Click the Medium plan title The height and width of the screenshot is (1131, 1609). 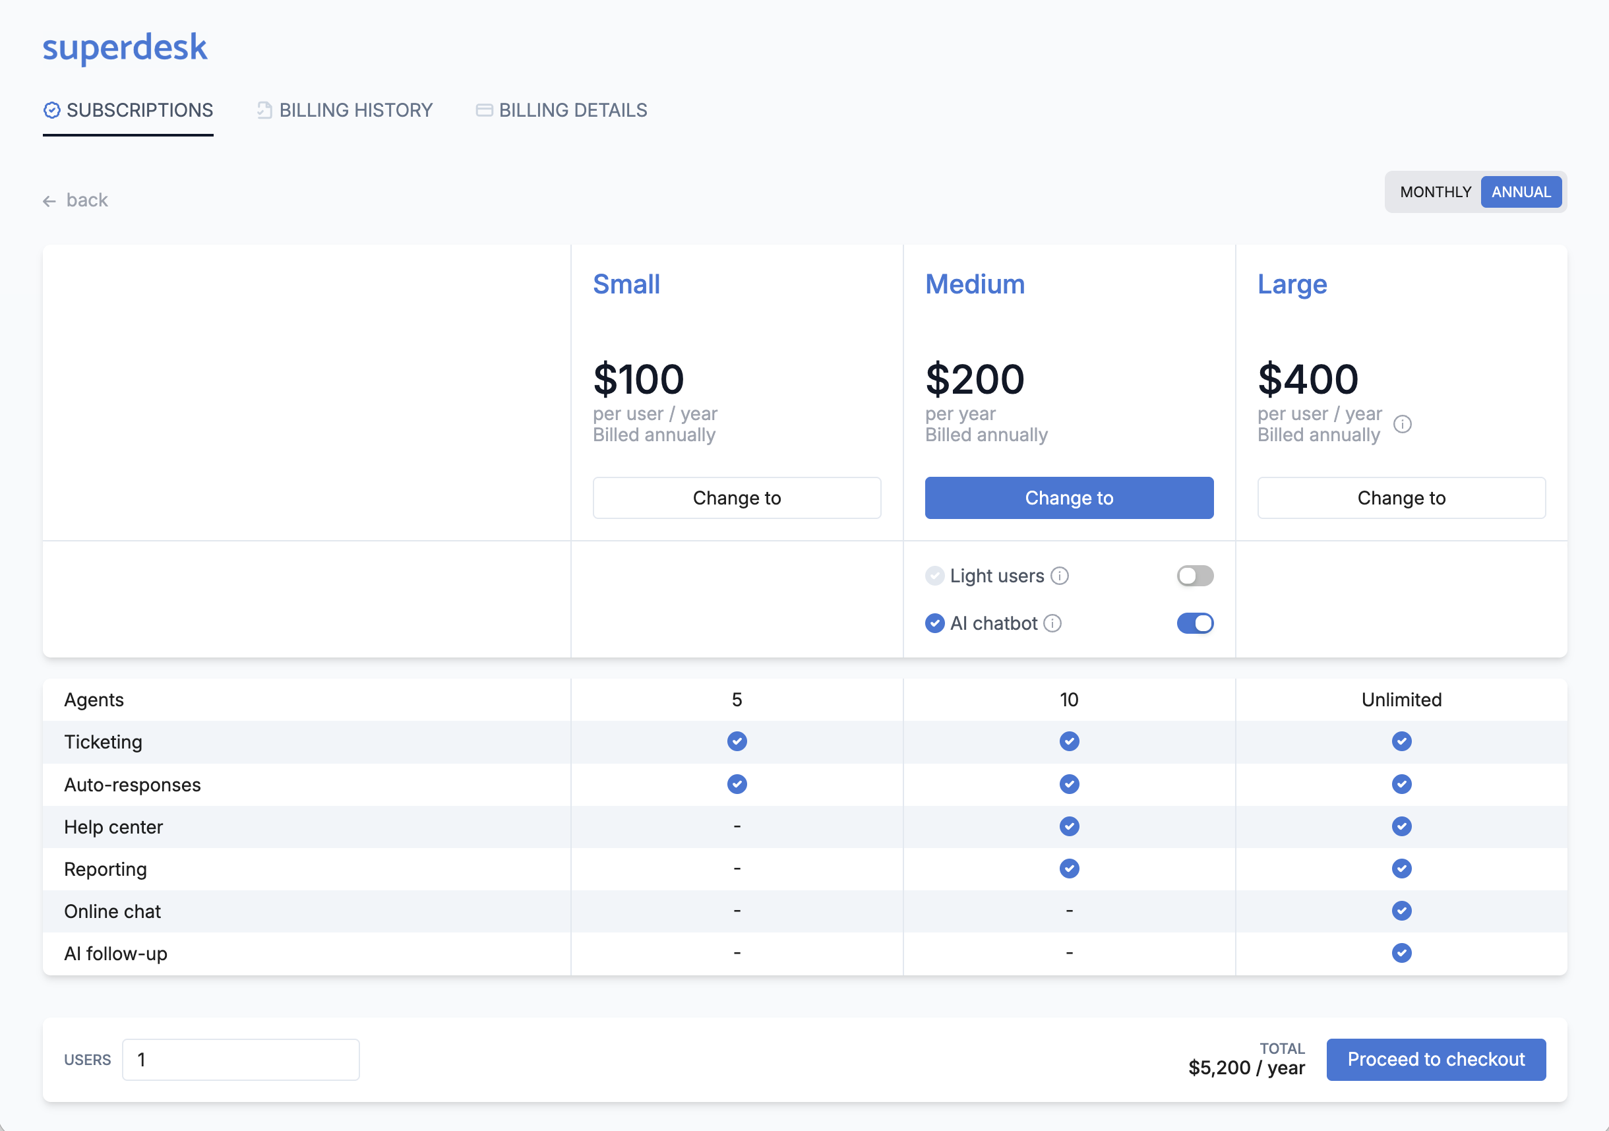(975, 284)
